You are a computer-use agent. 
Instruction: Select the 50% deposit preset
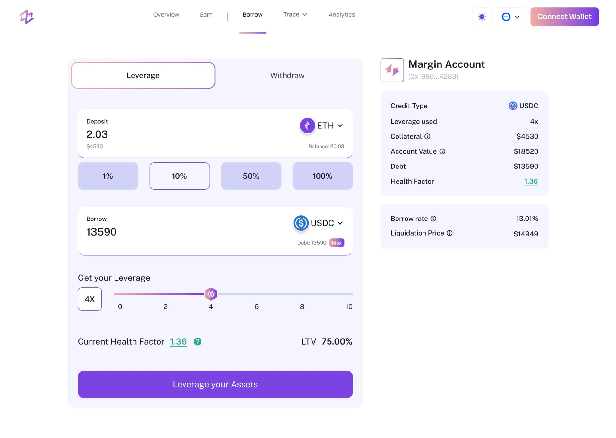coord(251,176)
